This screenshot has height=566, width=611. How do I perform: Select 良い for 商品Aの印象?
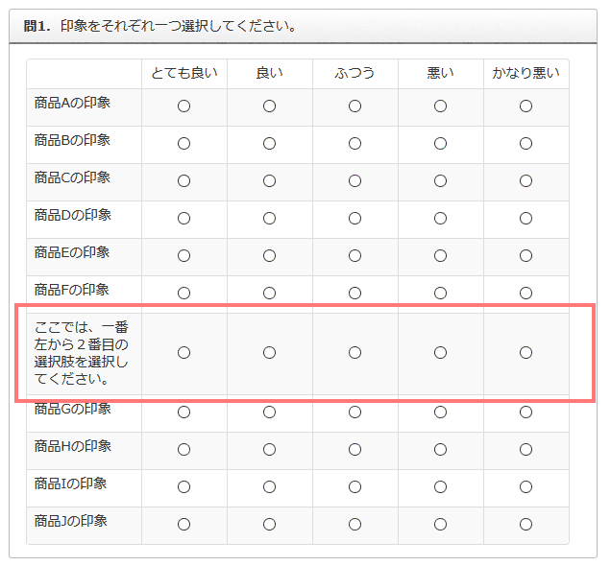tap(269, 106)
